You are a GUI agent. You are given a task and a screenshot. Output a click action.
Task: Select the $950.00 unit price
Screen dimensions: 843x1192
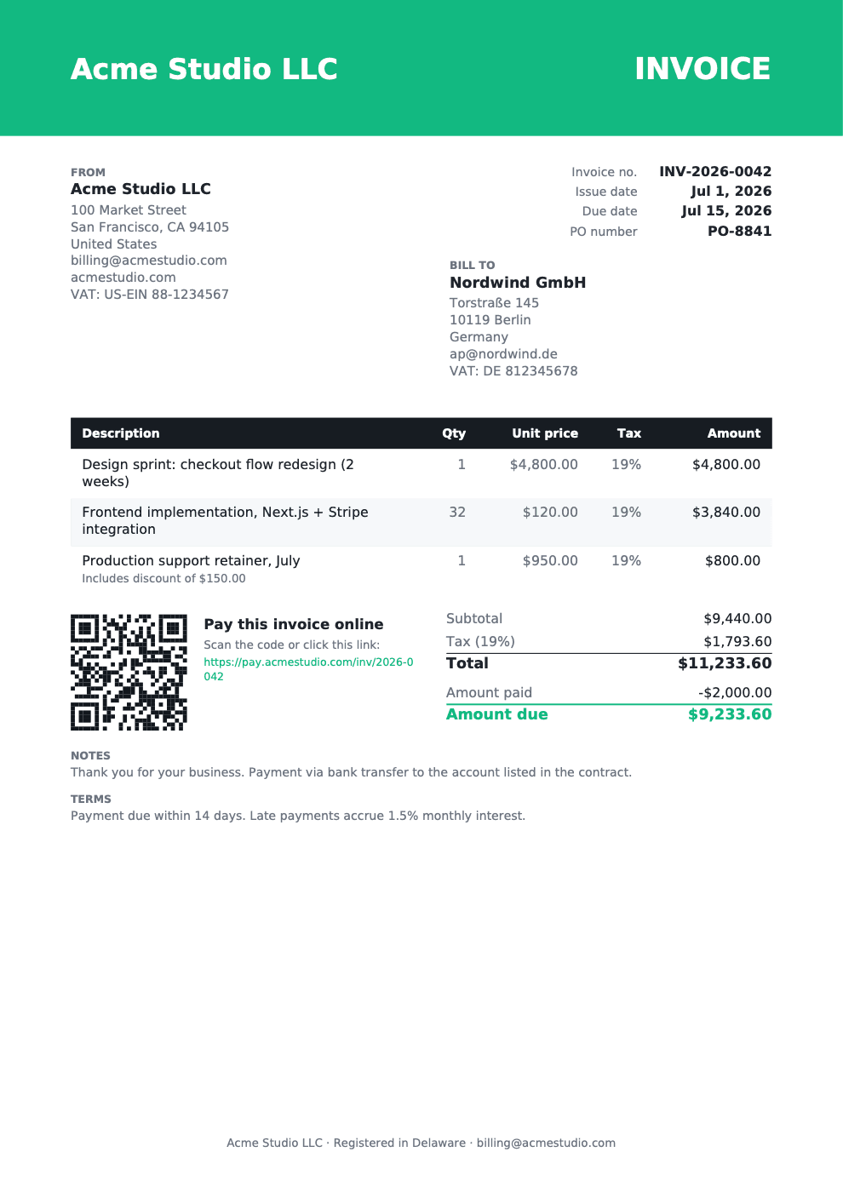click(550, 561)
